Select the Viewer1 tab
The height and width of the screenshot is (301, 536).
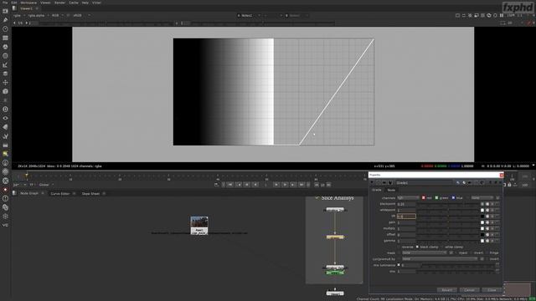26,8
